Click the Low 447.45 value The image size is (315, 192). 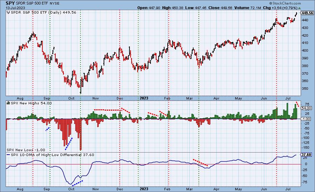click(196, 8)
